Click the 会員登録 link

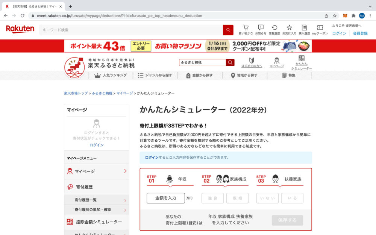[x=360, y=33]
